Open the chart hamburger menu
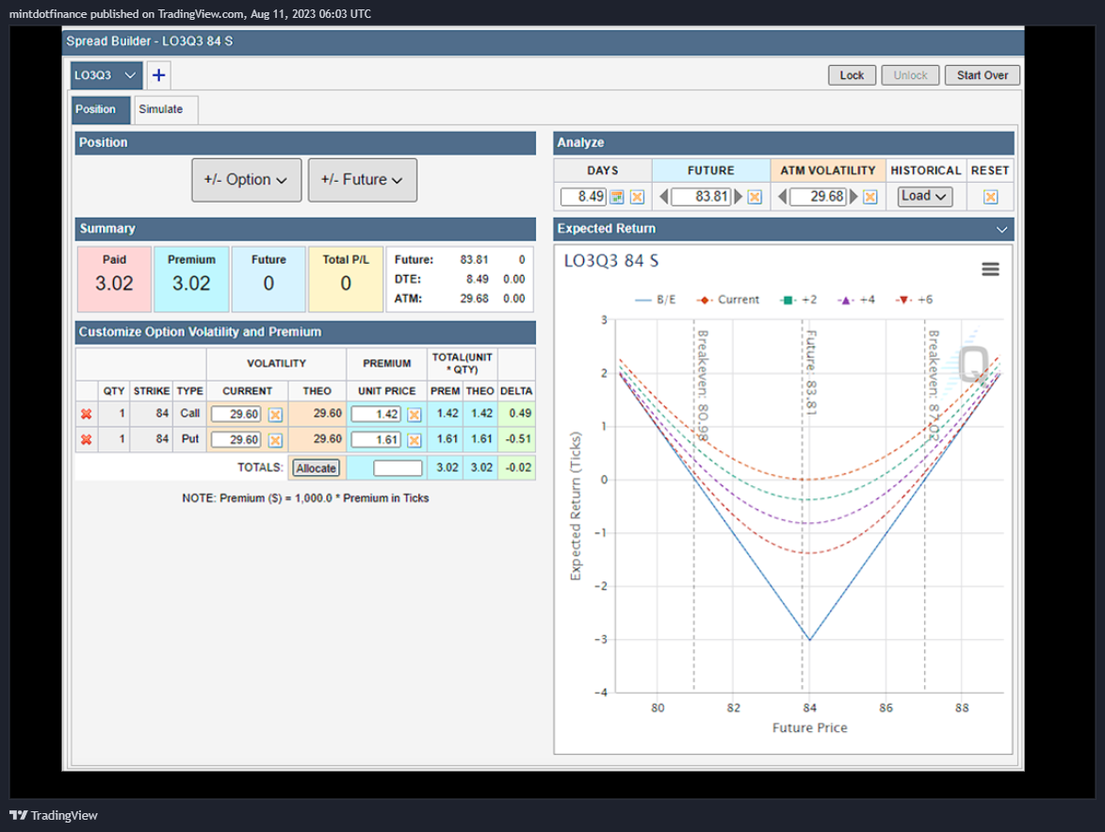 point(990,269)
